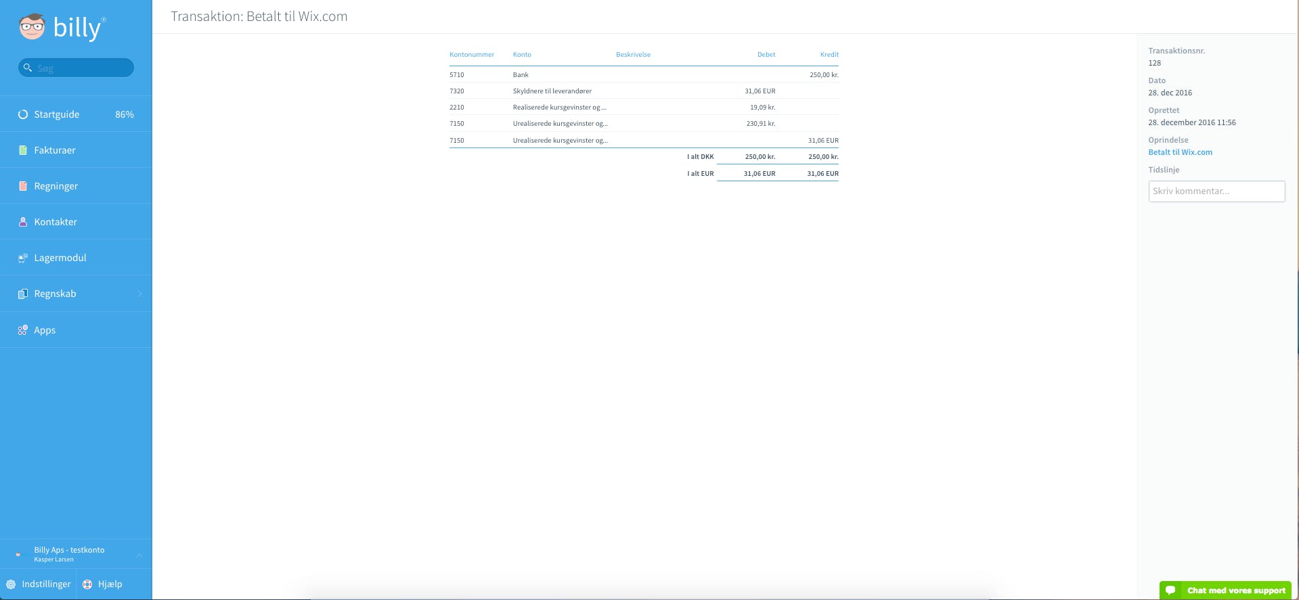The height and width of the screenshot is (600, 1299).
Task: Click the Kredit column header
Action: pyautogui.click(x=829, y=54)
